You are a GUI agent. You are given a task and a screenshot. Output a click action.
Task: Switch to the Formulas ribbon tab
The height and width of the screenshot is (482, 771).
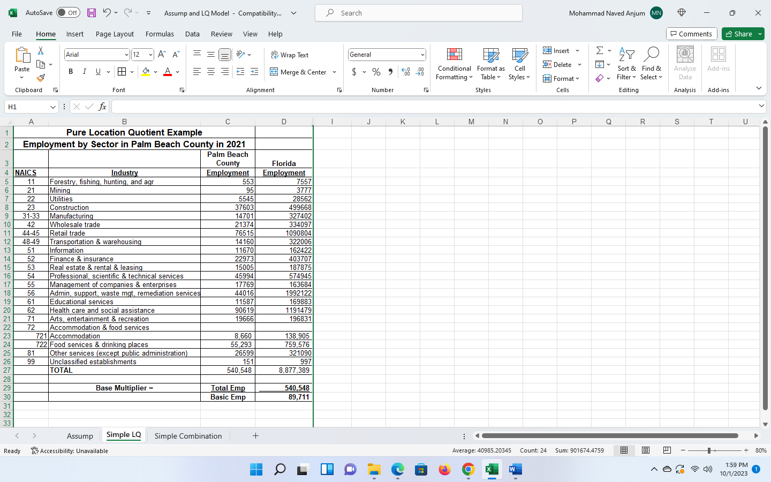[160, 34]
